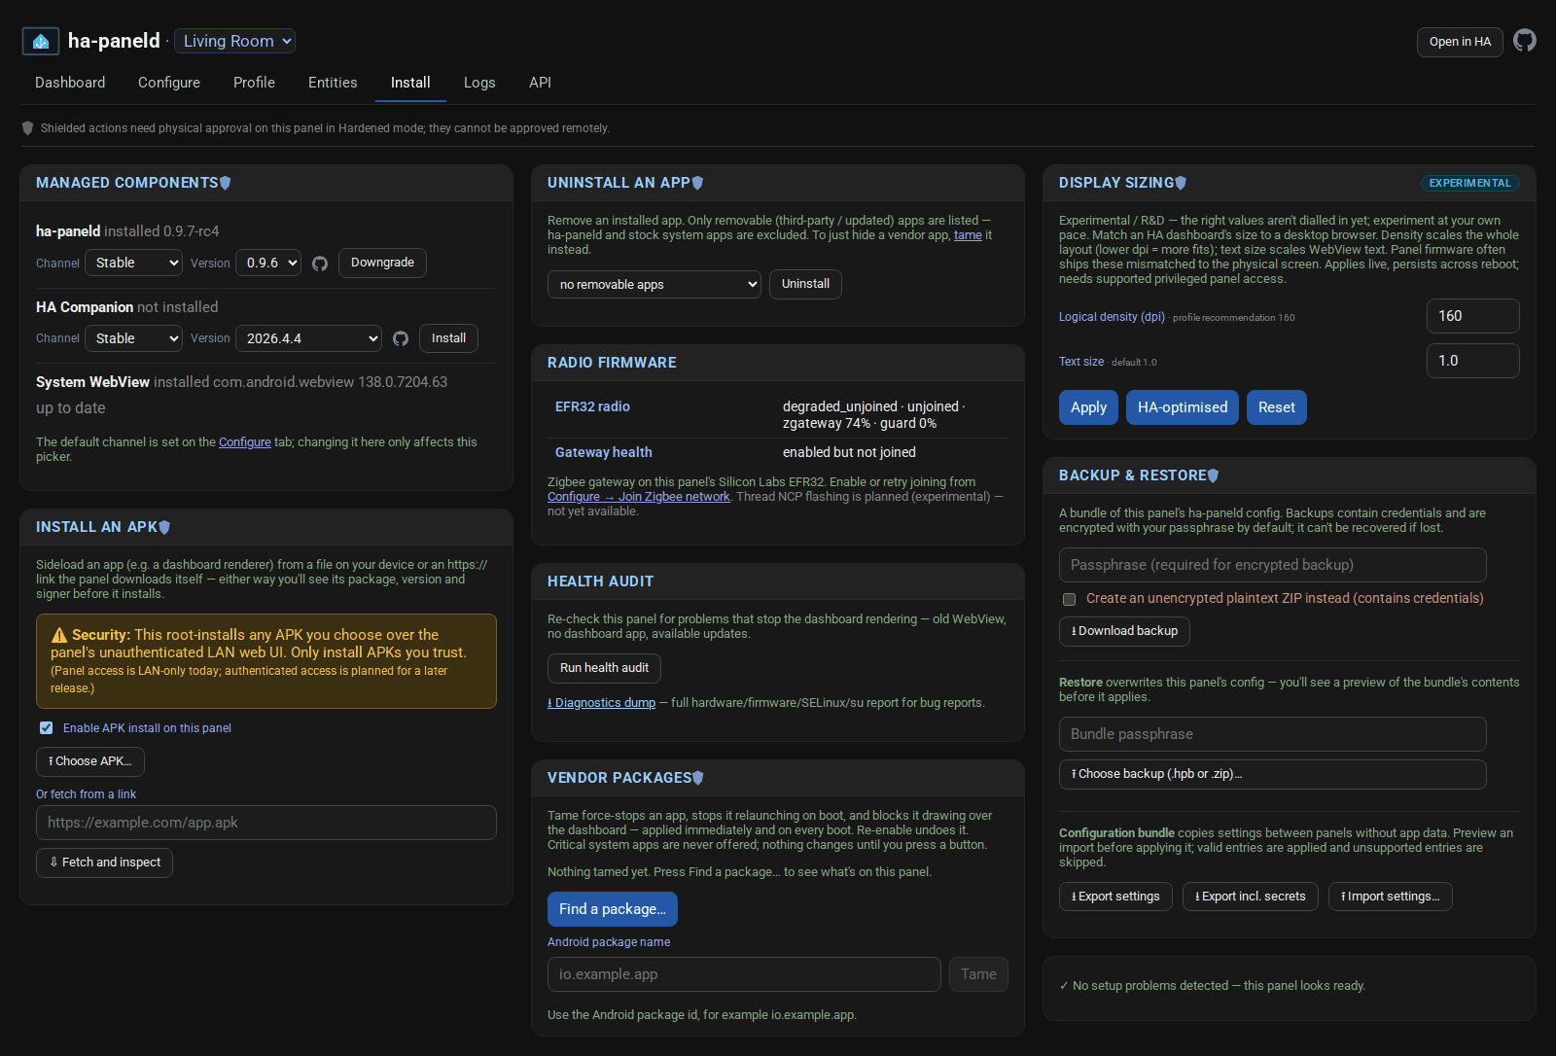The width and height of the screenshot is (1556, 1056).
Task: Open Configure → Join Zigbee network link
Action: (x=638, y=497)
